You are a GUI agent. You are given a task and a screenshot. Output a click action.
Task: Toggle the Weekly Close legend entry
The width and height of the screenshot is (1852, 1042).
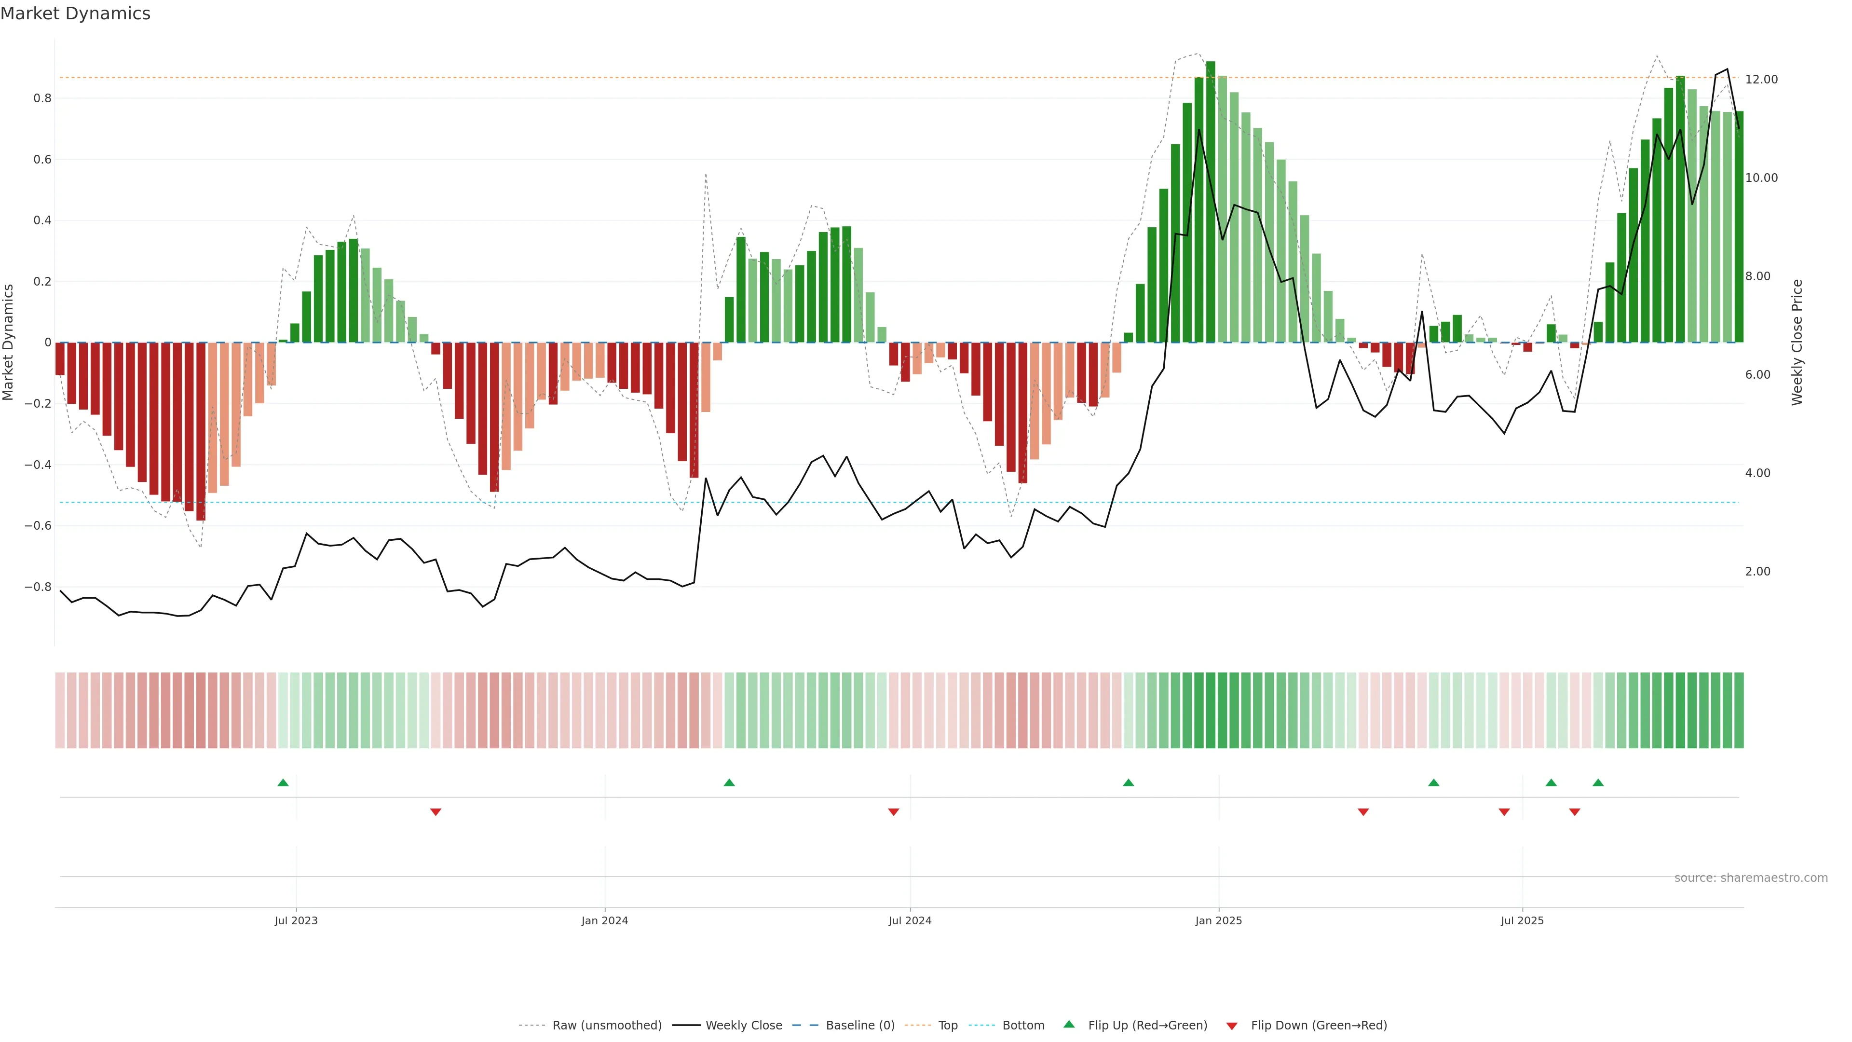[x=743, y=1026]
